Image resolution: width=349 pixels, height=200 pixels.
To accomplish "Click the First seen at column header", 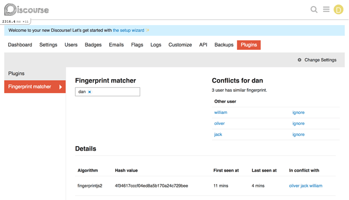I will coord(226,170).
